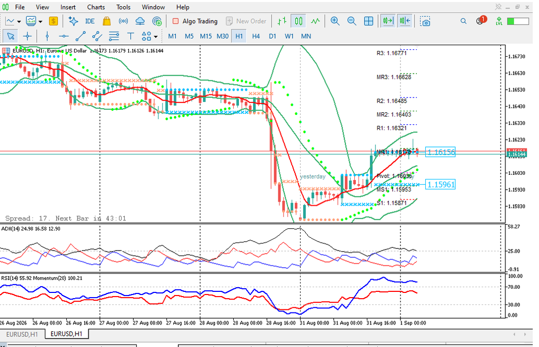Click the 1.16156 price label box
Image resolution: width=539 pixels, height=347 pixels.
coord(441,152)
